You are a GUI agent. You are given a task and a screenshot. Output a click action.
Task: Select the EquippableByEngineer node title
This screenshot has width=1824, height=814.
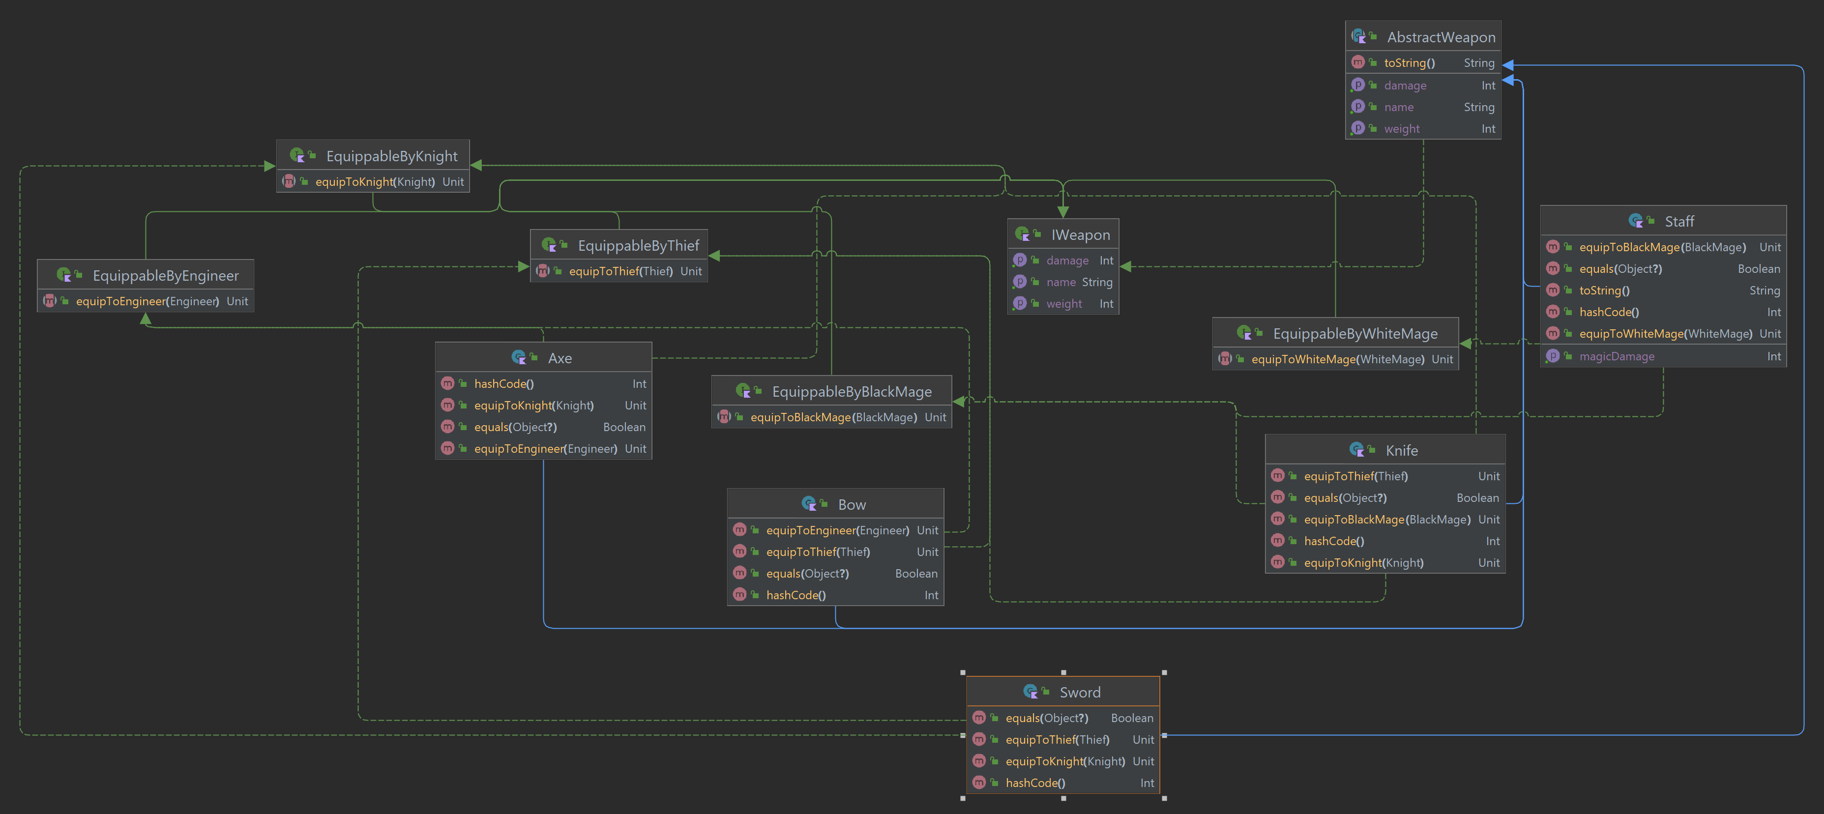[166, 275]
